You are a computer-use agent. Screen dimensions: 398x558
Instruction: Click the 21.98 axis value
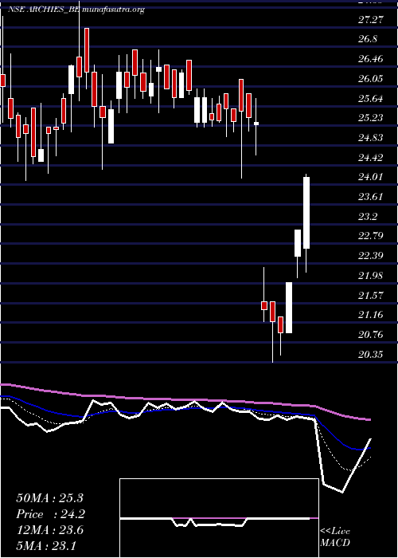click(x=371, y=276)
